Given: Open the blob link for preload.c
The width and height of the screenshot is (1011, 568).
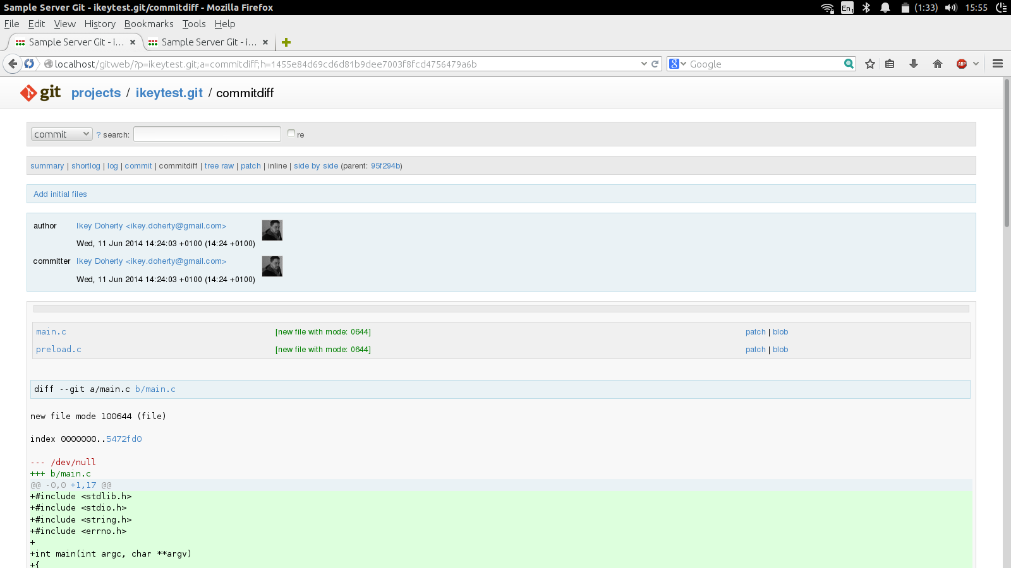Looking at the screenshot, I should [780, 350].
